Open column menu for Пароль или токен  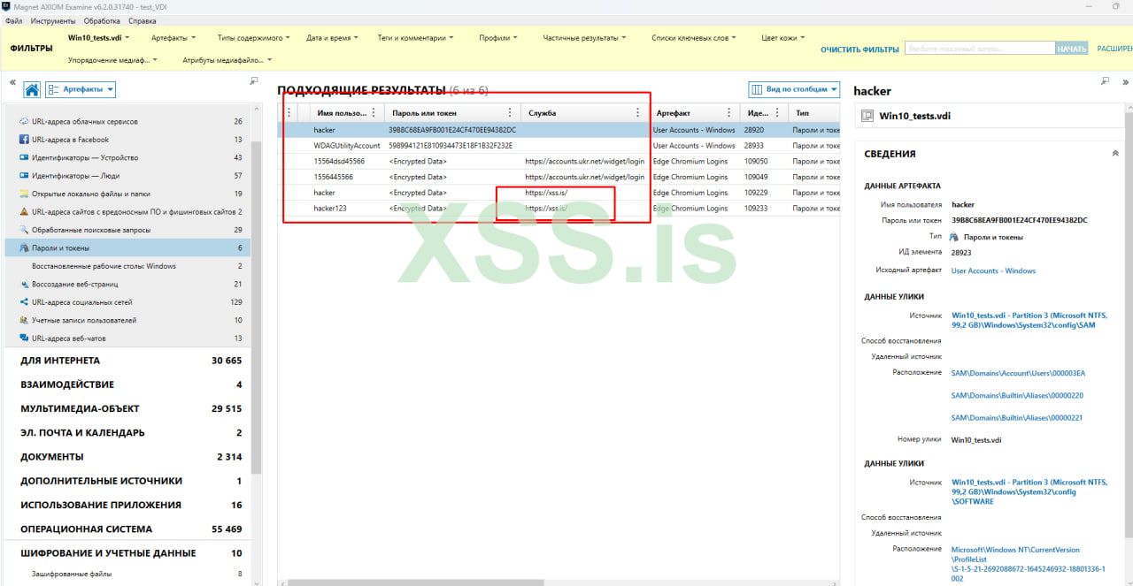tap(509, 113)
